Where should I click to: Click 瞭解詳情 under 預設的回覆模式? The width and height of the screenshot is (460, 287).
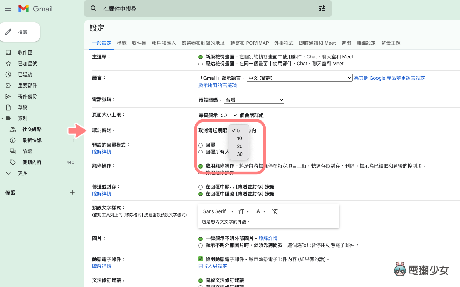102,152
